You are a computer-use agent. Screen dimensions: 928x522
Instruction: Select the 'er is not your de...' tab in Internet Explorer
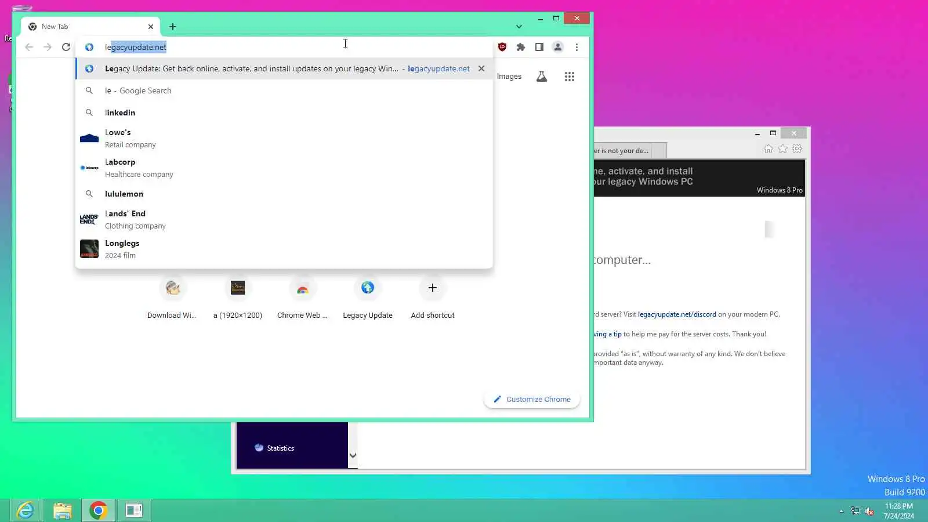(622, 151)
